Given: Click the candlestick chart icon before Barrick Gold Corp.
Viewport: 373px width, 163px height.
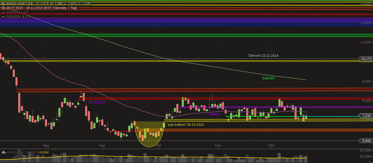Looking at the screenshot, I should (3, 4).
